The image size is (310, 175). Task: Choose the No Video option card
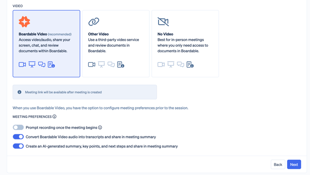[185, 44]
